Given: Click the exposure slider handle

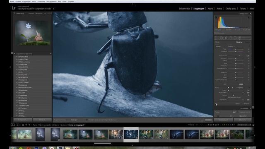Looking at the screenshot, I should click(239, 56).
